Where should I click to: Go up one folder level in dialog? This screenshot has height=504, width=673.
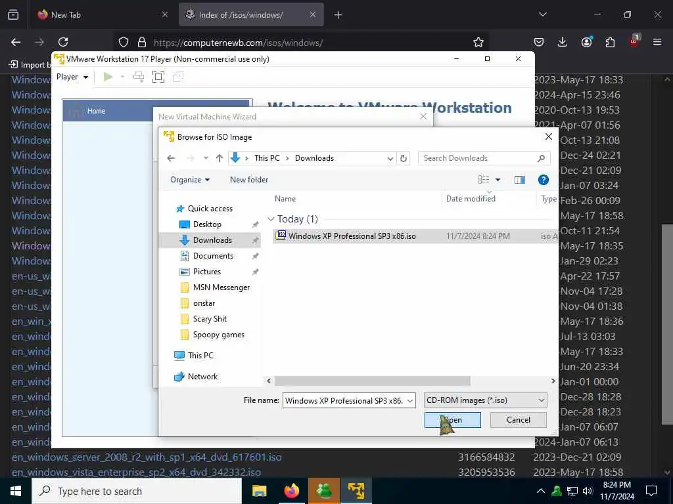[220, 158]
